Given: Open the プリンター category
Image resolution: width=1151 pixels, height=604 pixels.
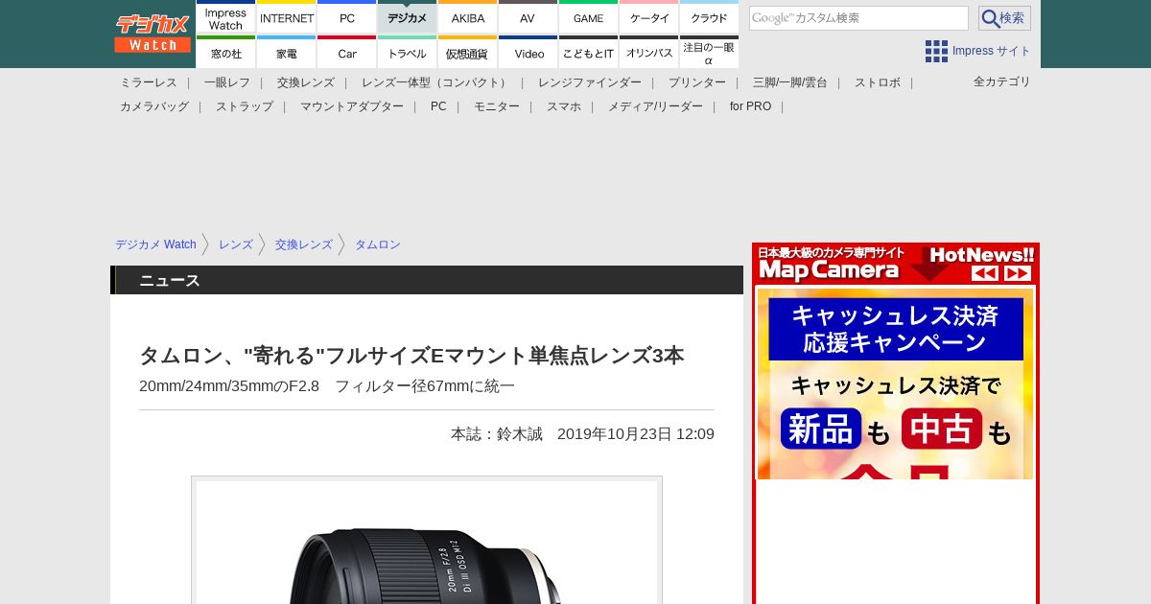Looking at the screenshot, I should (x=697, y=82).
